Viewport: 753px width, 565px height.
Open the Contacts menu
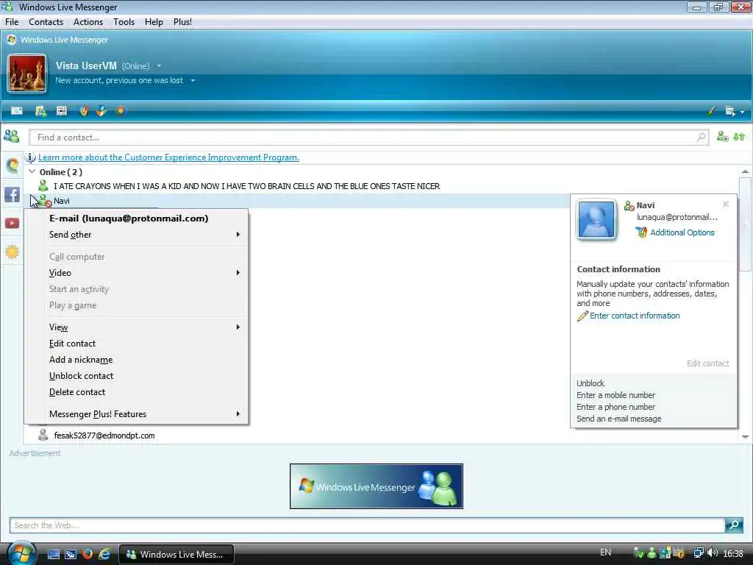pos(46,22)
